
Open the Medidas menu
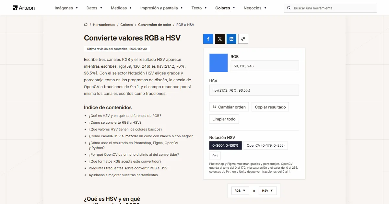tap(121, 8)
